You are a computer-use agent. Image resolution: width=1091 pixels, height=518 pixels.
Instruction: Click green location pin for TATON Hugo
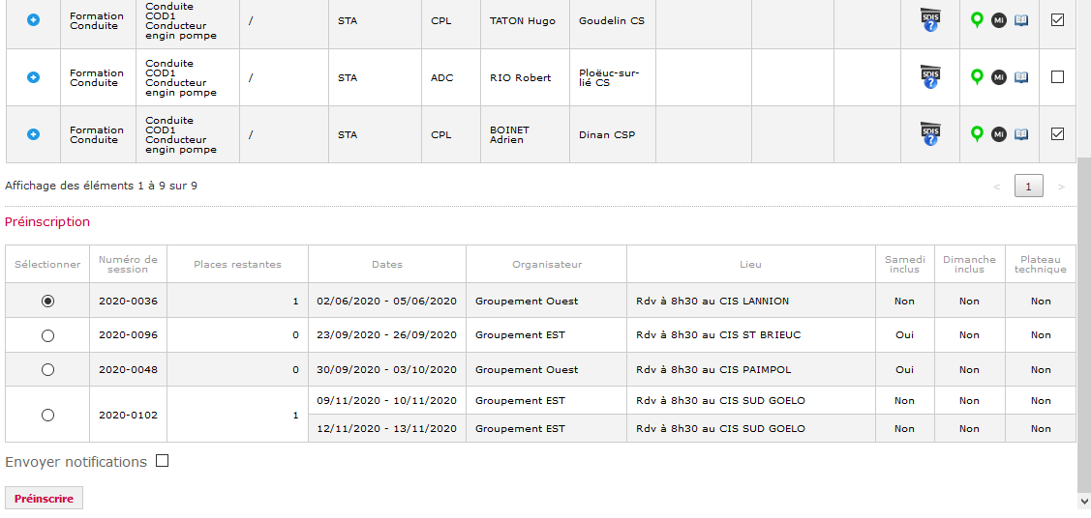pyautogui.click(x=978, y=21)
